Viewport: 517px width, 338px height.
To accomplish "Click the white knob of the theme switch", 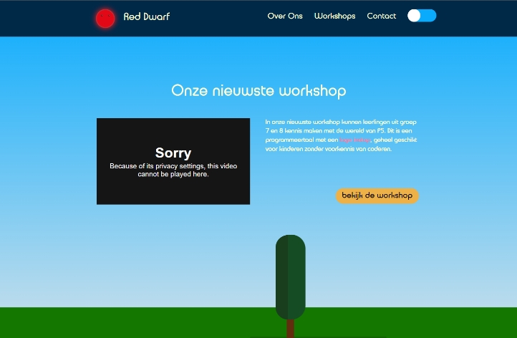I will 414,16.
